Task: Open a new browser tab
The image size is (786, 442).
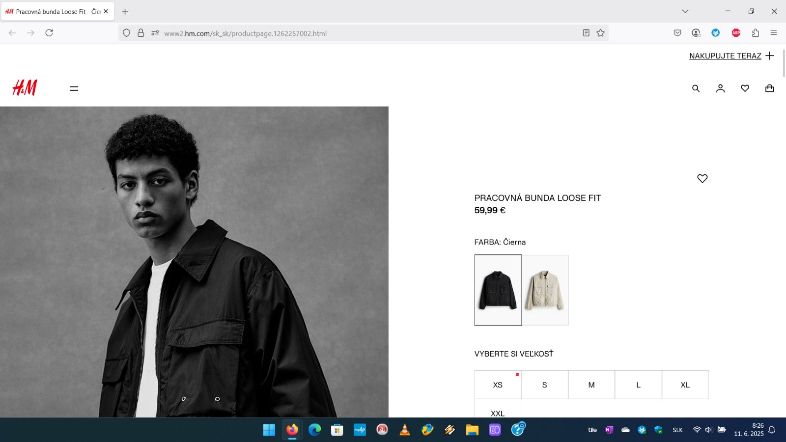Action: point(125,11)
